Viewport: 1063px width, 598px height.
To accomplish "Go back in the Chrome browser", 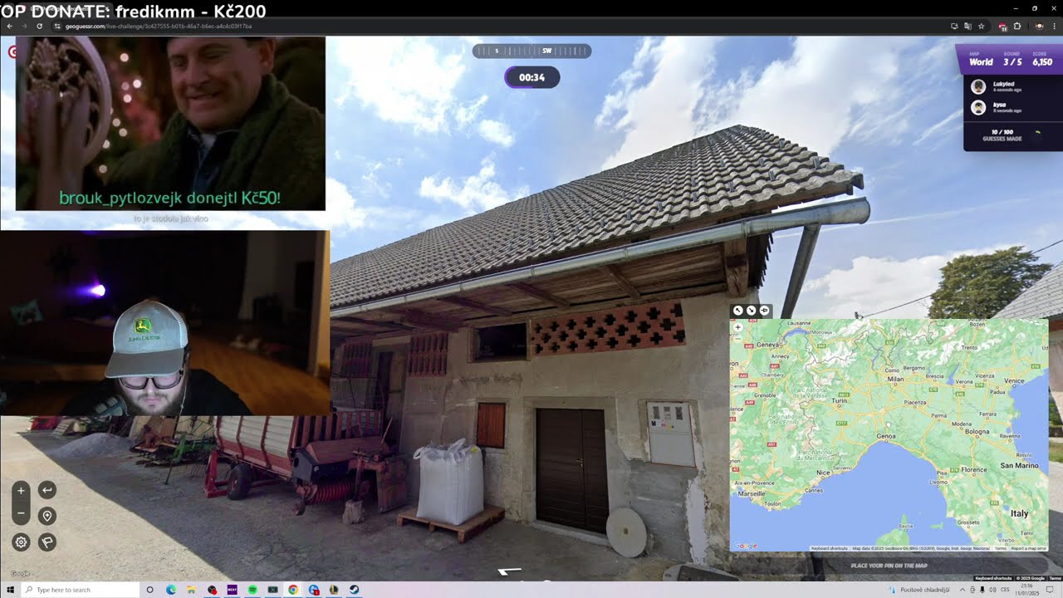I will click(10, 26).
